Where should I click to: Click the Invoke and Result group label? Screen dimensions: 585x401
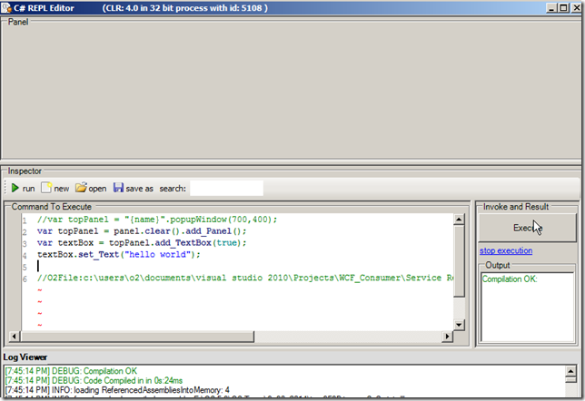516,207
